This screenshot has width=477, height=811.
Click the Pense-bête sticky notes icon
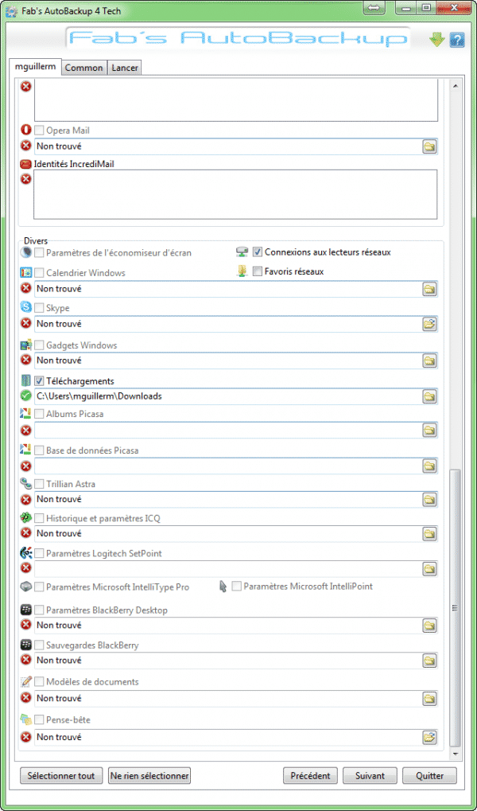tap(26, 719)
